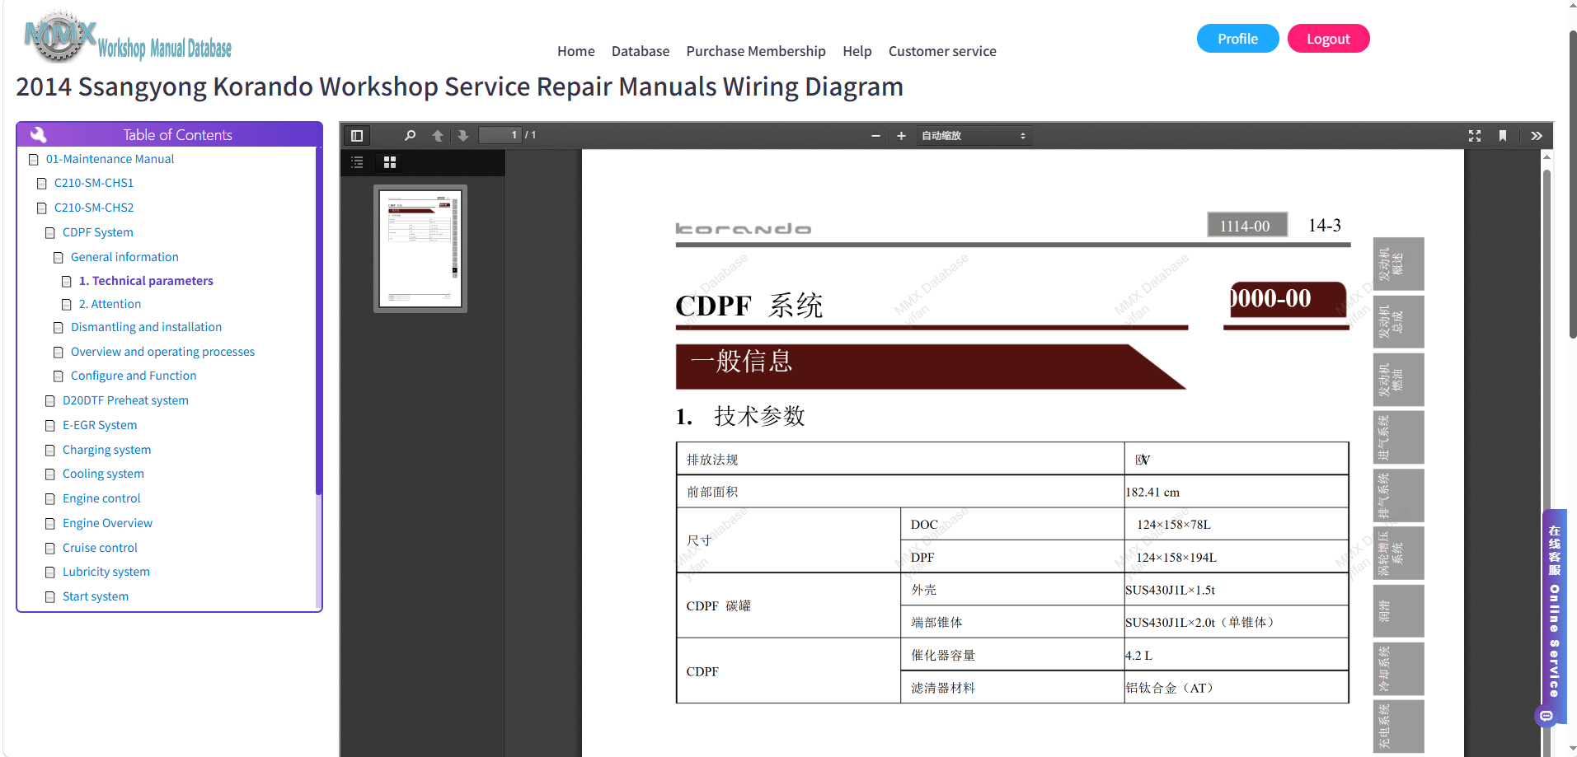The image size is (1577, 757).
Task: Open the zoom level dropdown
Action: (x=974, y=135)
